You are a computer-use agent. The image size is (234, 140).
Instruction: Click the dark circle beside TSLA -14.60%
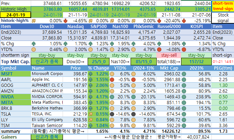[133, 114]
